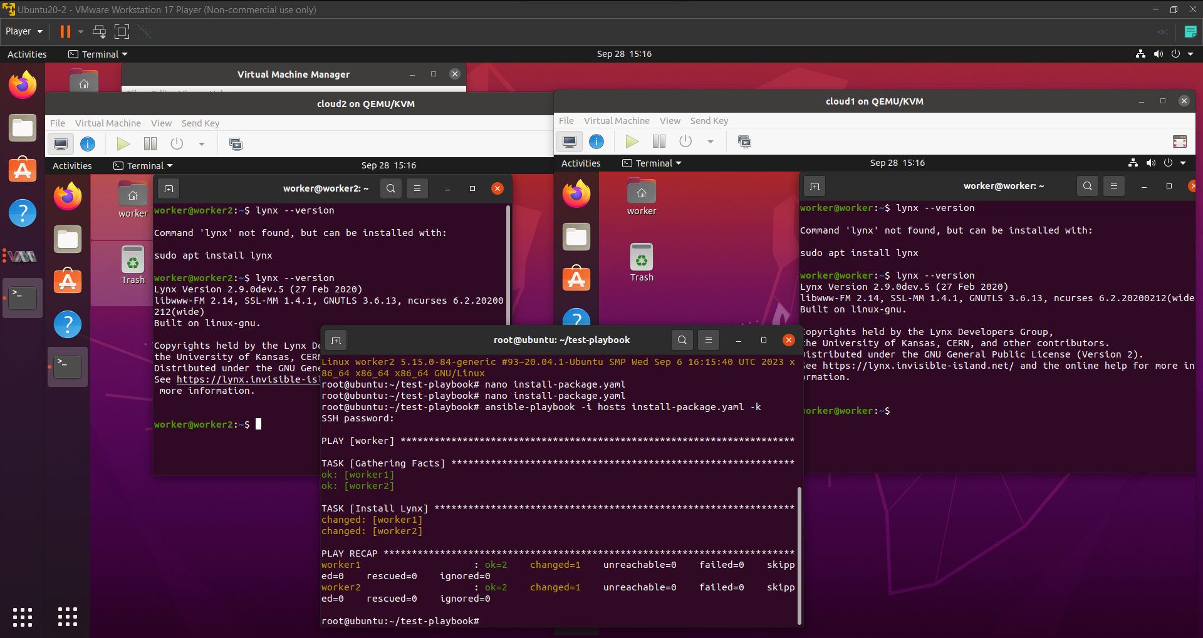Click Pause button in cloud1 toolbar

pos(659,141)
